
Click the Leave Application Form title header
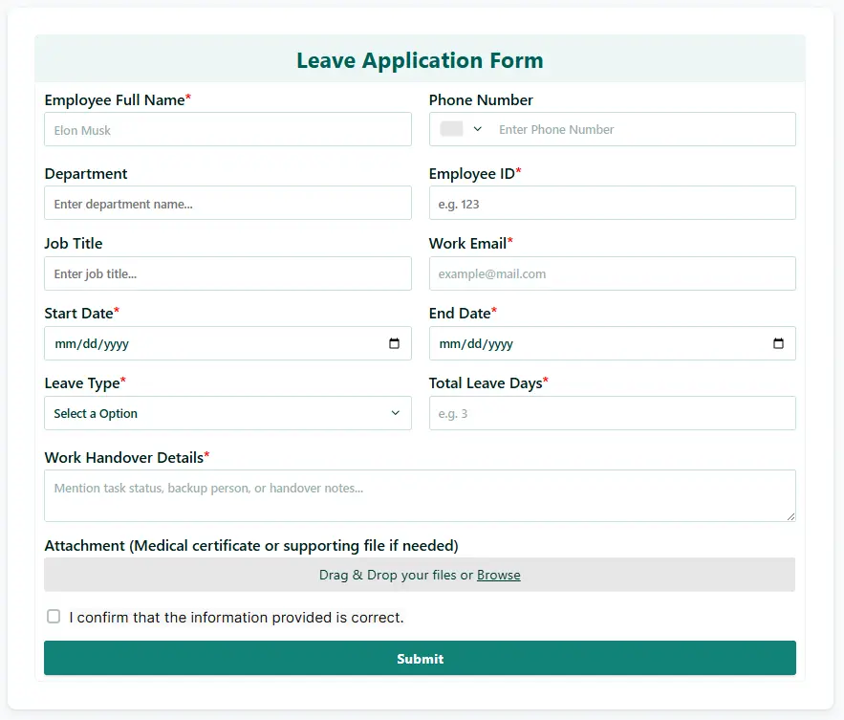click(x=420, y=59)
